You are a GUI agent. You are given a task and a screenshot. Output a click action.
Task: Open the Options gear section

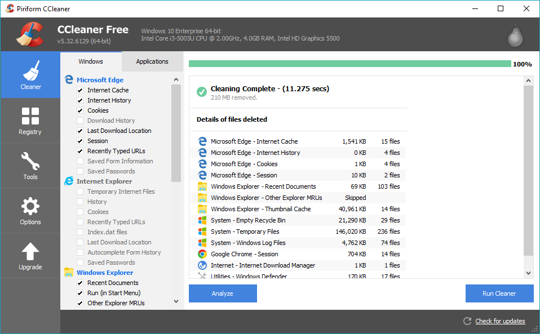point(30,211)
